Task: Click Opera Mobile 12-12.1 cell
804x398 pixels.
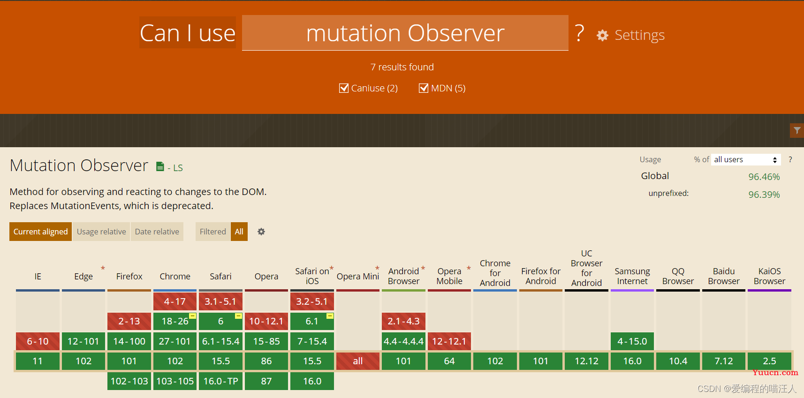Action: (x=449, y=341)
